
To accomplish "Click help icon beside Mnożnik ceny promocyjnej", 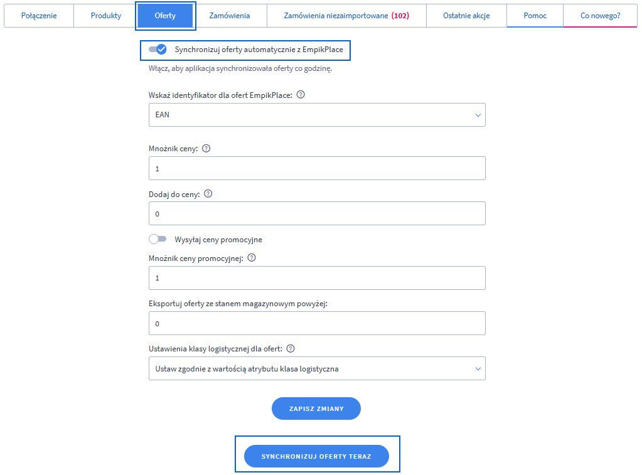I will pyautogui.click(x=252, y=258).
